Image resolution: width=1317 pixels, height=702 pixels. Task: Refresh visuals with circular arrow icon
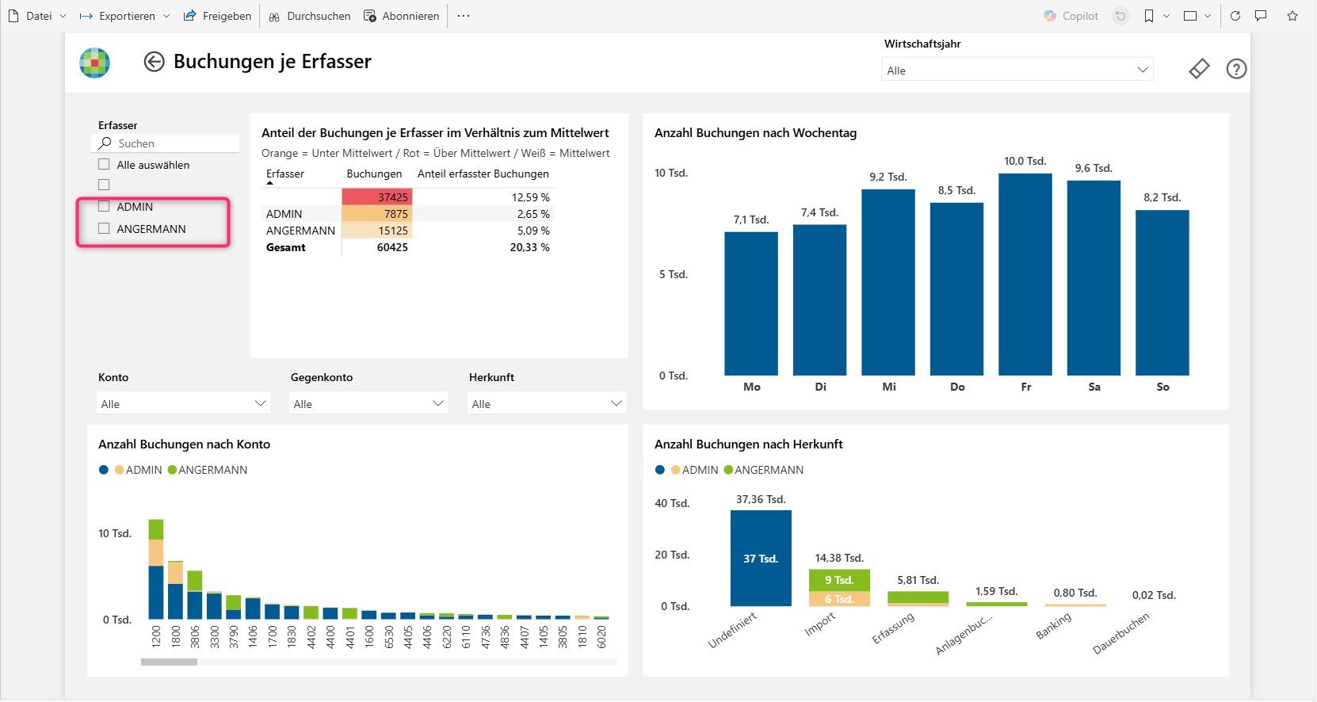click(1235, 16)
